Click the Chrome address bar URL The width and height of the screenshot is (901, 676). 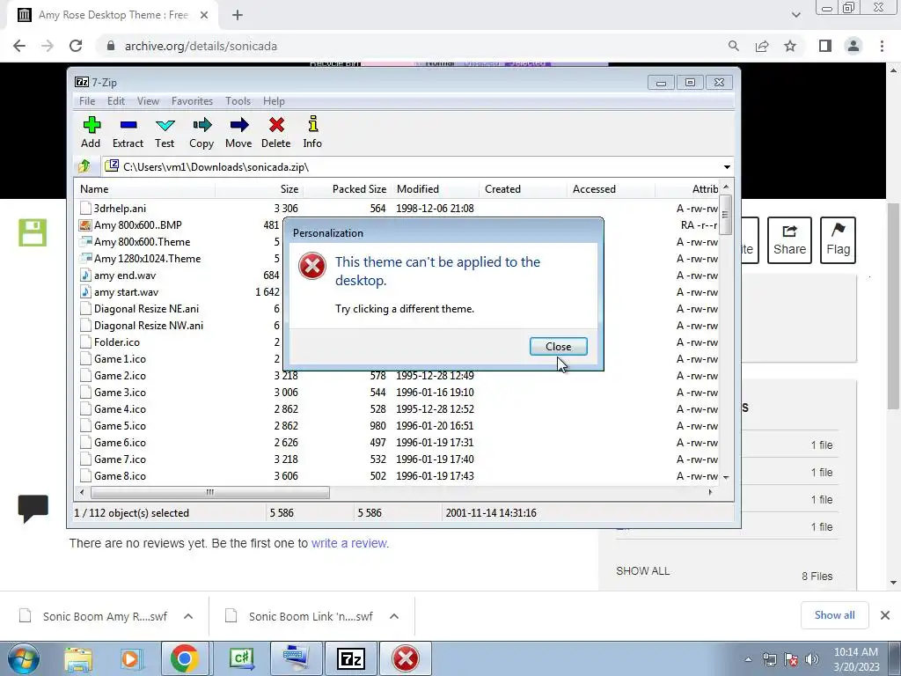201,46
